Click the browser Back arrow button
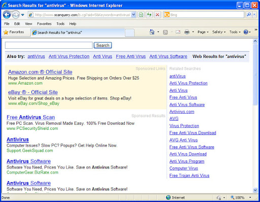260x202 pixels. (x=7, y=15)
